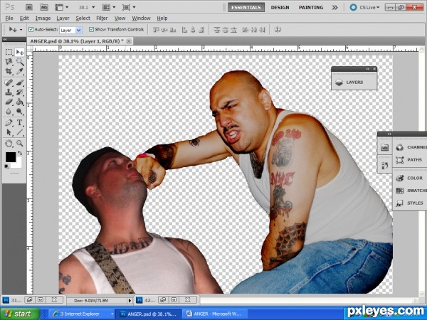Viewport: 427px width, 320px height.
Task: Click the Windows start button
Action: (20, 314)
